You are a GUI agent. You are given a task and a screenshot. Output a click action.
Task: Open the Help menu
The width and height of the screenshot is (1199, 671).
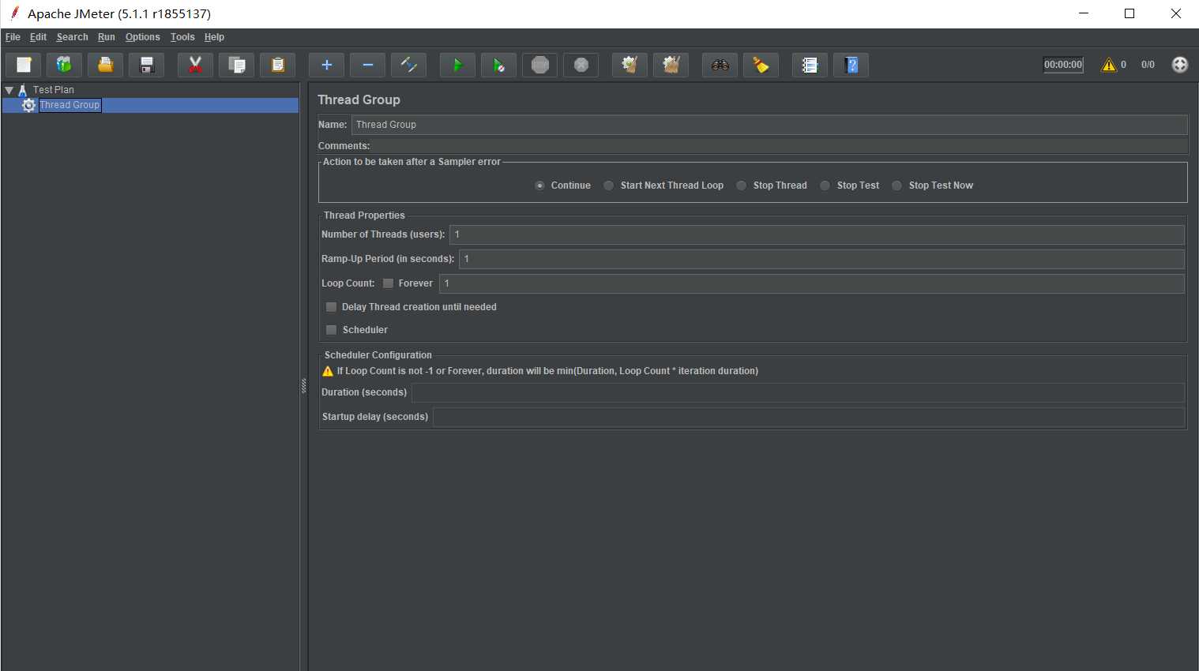[214, 37]
